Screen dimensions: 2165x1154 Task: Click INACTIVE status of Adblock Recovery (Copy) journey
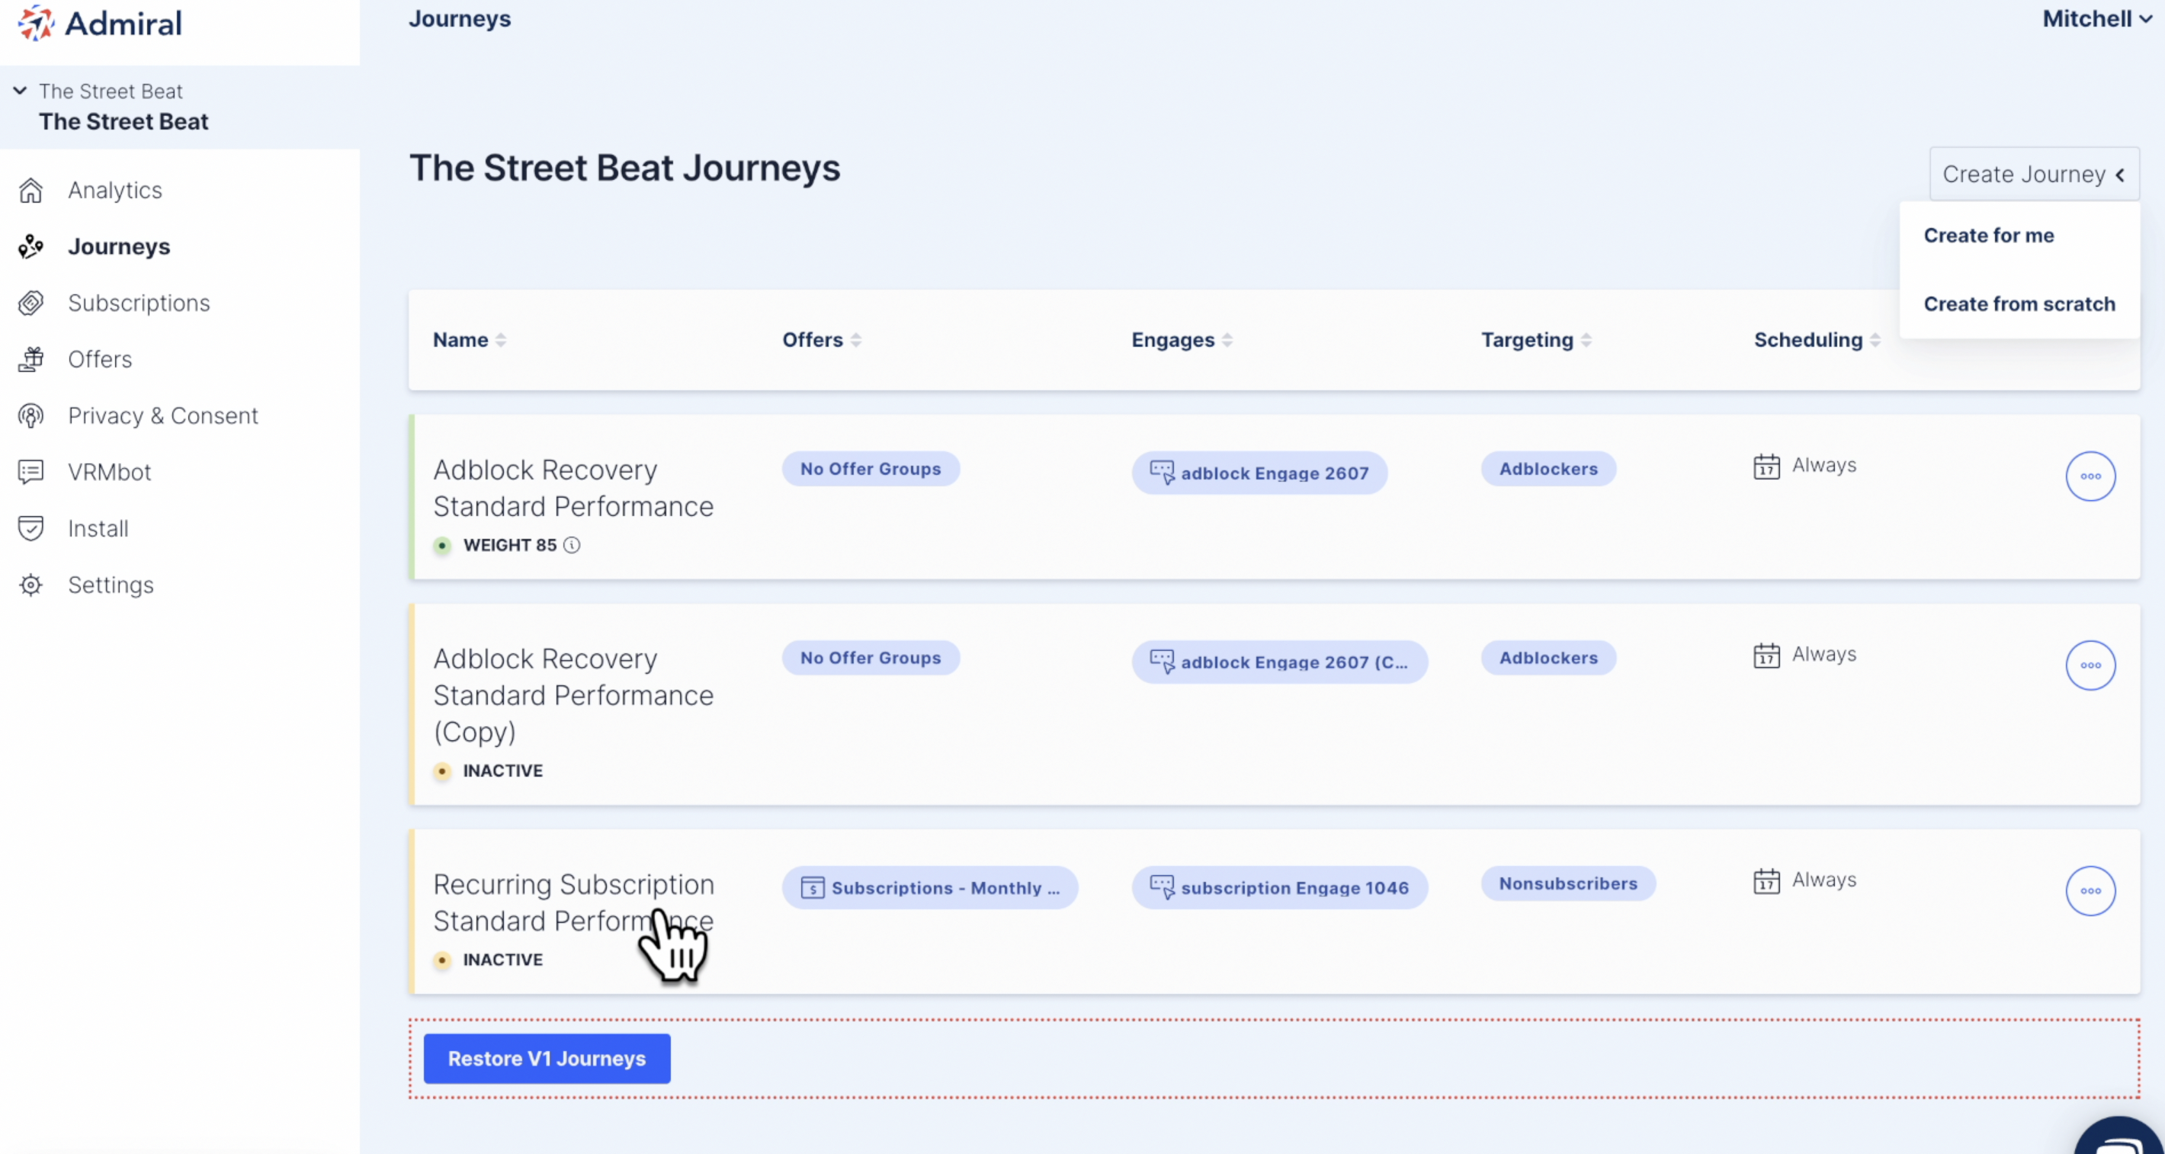coord(502,771)
